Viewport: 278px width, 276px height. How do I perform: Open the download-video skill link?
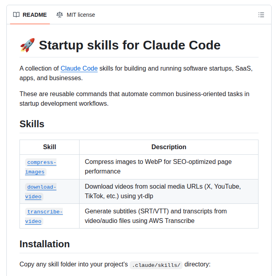coord(41,192)
